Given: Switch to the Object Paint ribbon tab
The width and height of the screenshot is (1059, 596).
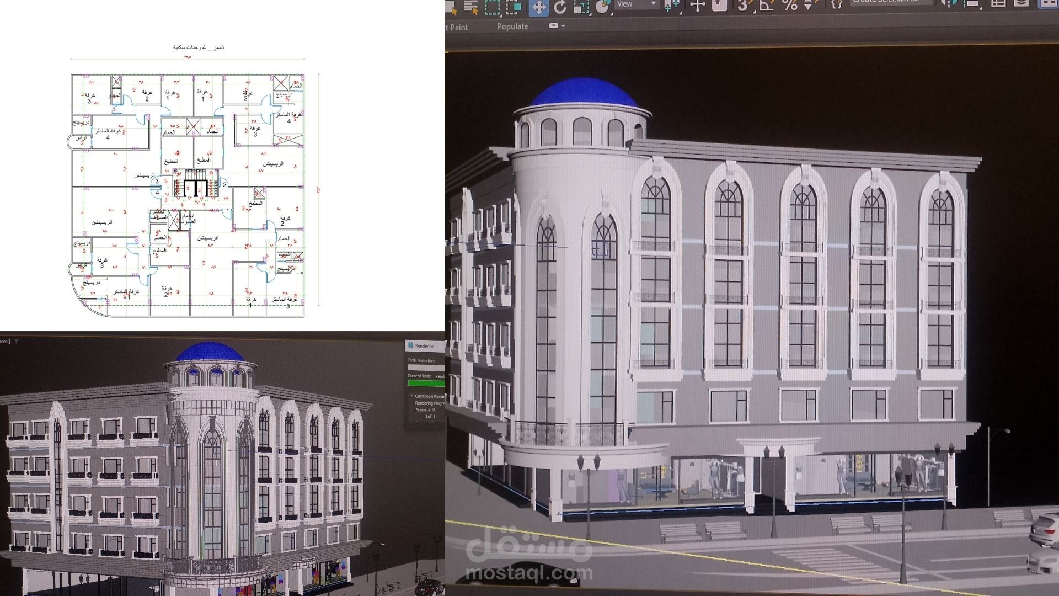Looking at the screenshot, I should [457, 27].
